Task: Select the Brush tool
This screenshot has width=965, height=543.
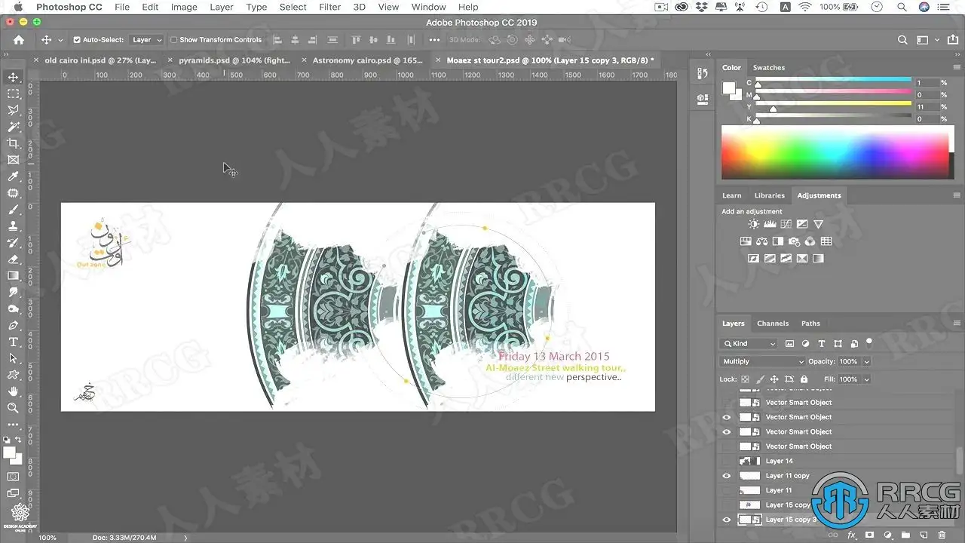Action: (x=14, y=210)
